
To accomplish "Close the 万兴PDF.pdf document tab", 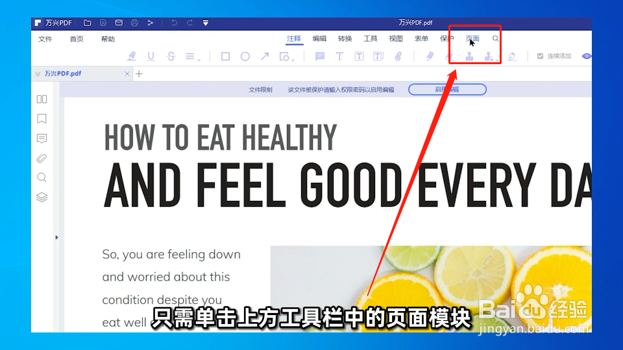I will point(127,74).
